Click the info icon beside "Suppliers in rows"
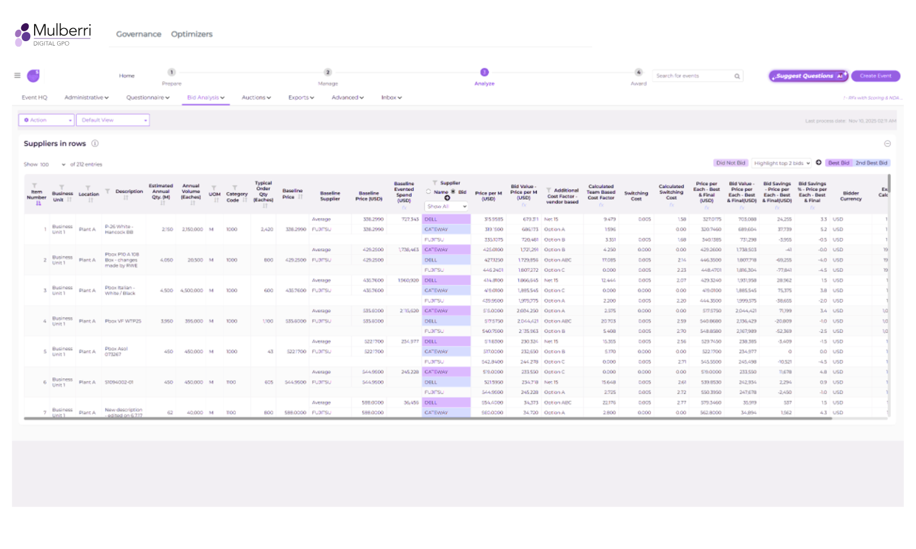Viewport: 916px width, 549px height. click(95, 143)
